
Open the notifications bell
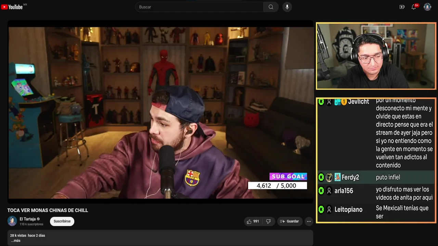click(x=414, y=7)
